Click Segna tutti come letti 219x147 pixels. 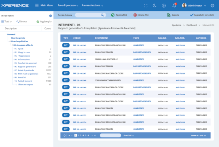coord(202,15)
